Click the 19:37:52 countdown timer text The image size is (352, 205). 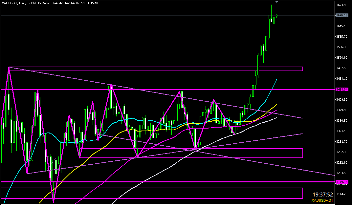pos(323,195)
